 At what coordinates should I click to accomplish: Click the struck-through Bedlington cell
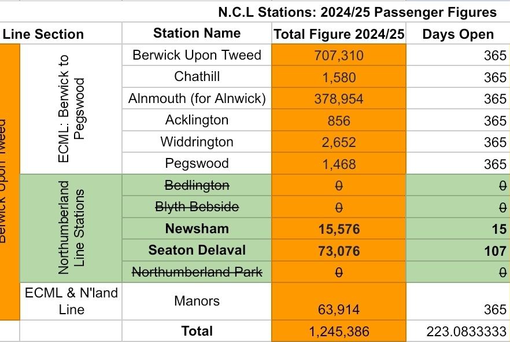click(197, 185)
